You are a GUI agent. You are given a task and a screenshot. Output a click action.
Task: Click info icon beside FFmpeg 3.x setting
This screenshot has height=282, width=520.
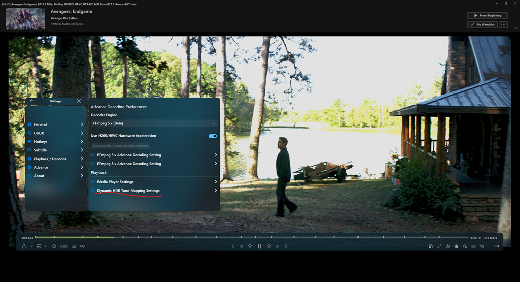tap(93, 155)
